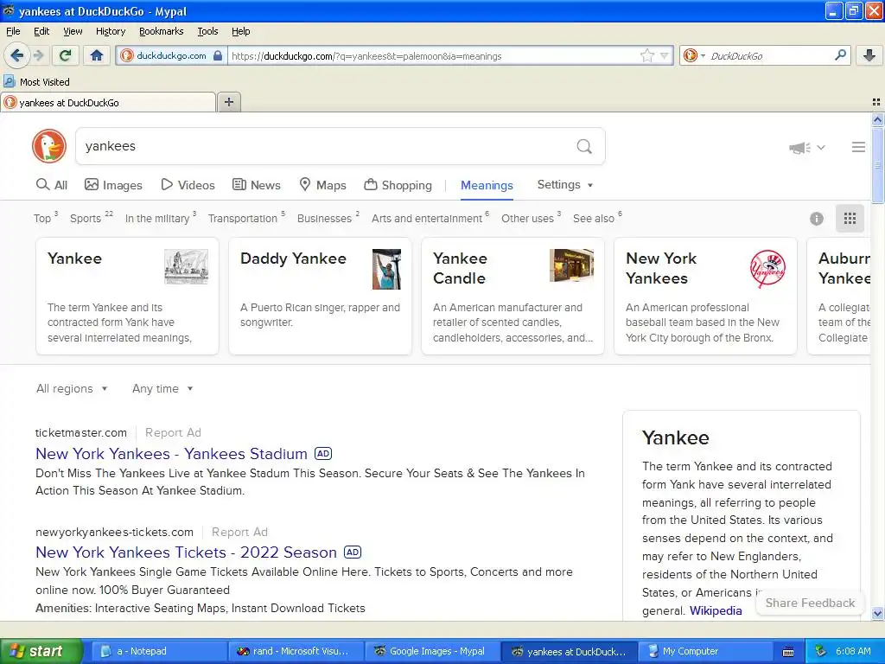Click the browser Forward arrow button
This screenshot has width=885, height=664.
38,55
